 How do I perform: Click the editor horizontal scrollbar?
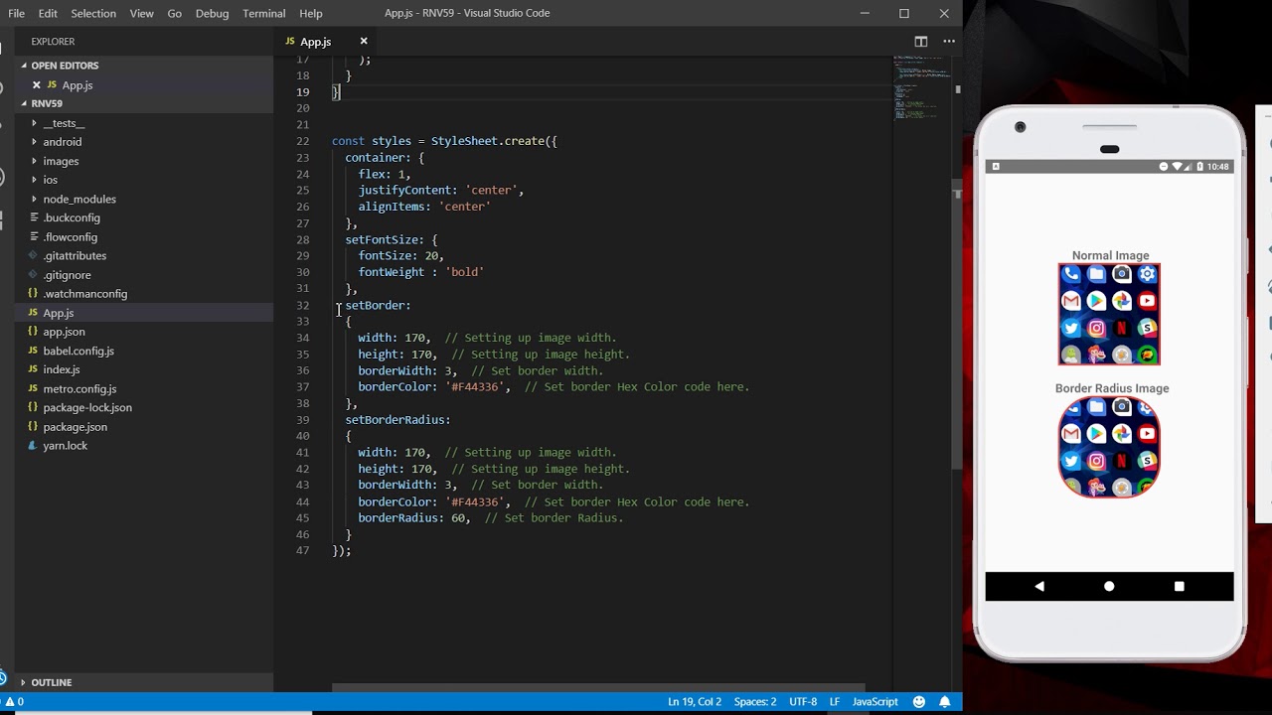click(598, 687)
